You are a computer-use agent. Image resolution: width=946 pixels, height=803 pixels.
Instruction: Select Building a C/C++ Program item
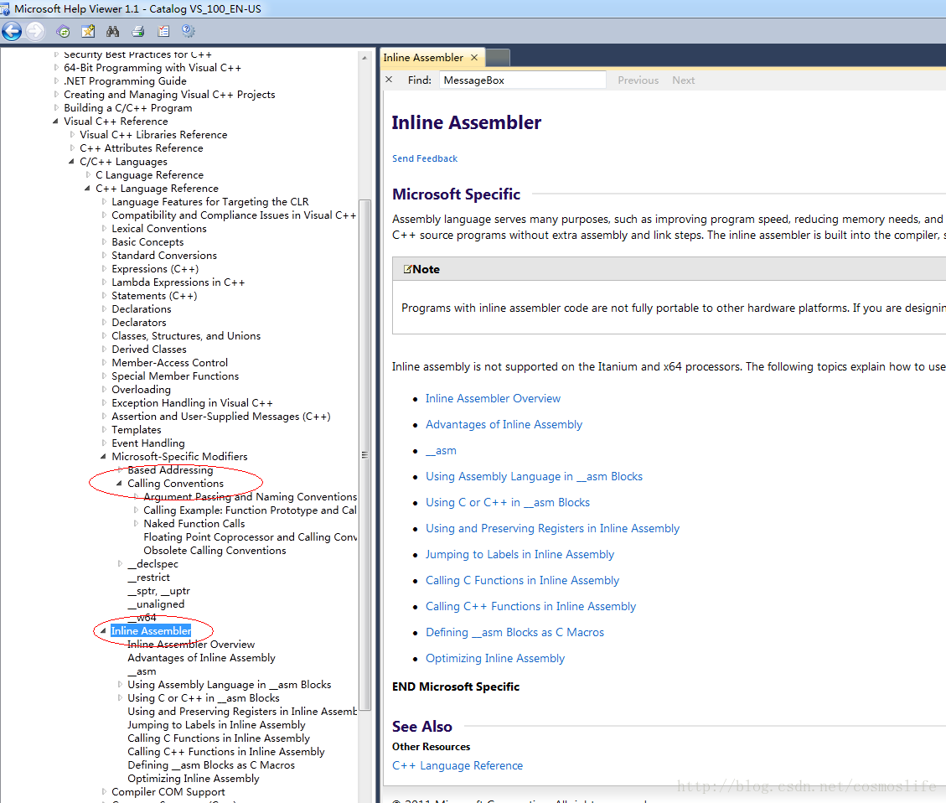(128, 108)
